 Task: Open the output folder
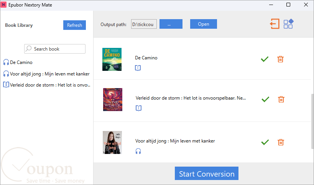point(204,24)
